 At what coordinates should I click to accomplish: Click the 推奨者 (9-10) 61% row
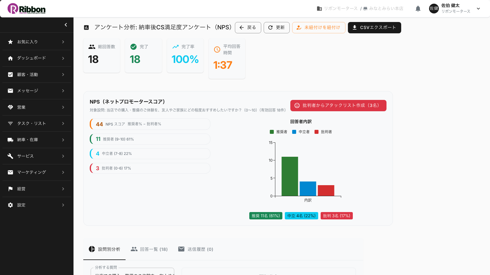[x=150, y=139]
